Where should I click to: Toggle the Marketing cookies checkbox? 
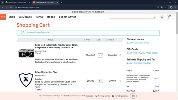coord(113,96)
